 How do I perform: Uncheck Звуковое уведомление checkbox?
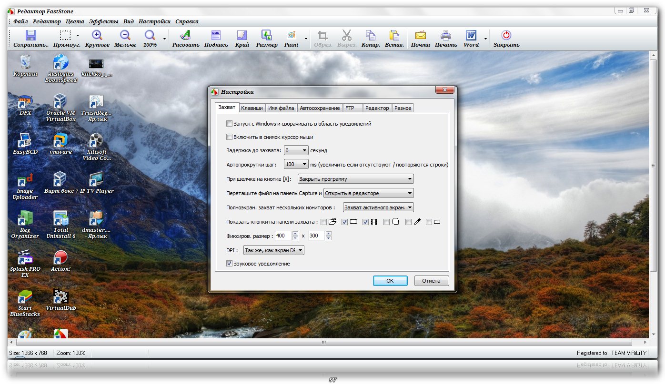[230, 264]
